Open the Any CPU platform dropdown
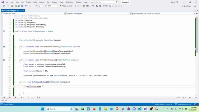This screenshot has width=199, height=112. click(x=51, y=6)
